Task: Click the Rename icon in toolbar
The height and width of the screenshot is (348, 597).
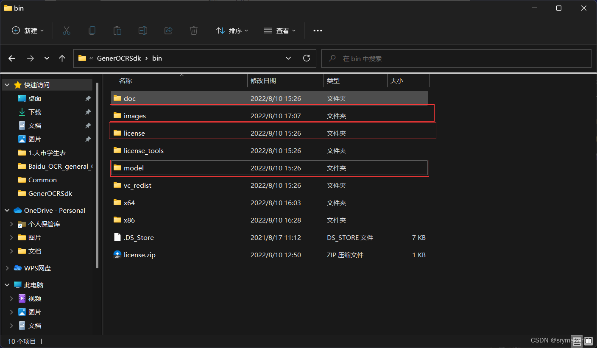Action: coord(143,31)
